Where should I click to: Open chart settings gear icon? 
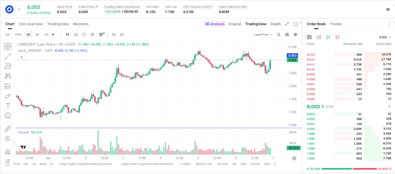pos(295,35)
